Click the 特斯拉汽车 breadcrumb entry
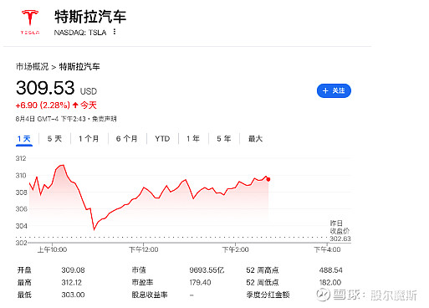Viewport: 429px width, 308px height. pyautogui.click(x=79, y=67)
